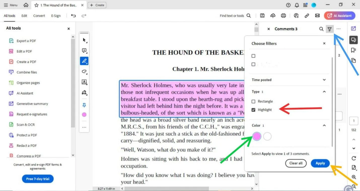
Task: Select the text box AI tool
Action: pos(84,82)
